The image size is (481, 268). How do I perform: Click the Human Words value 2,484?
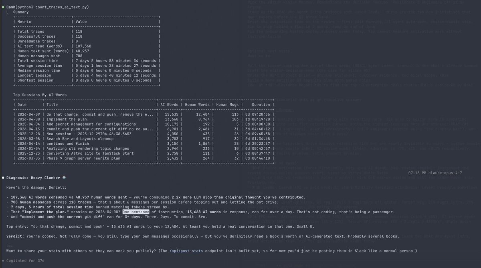pos(204,129)
